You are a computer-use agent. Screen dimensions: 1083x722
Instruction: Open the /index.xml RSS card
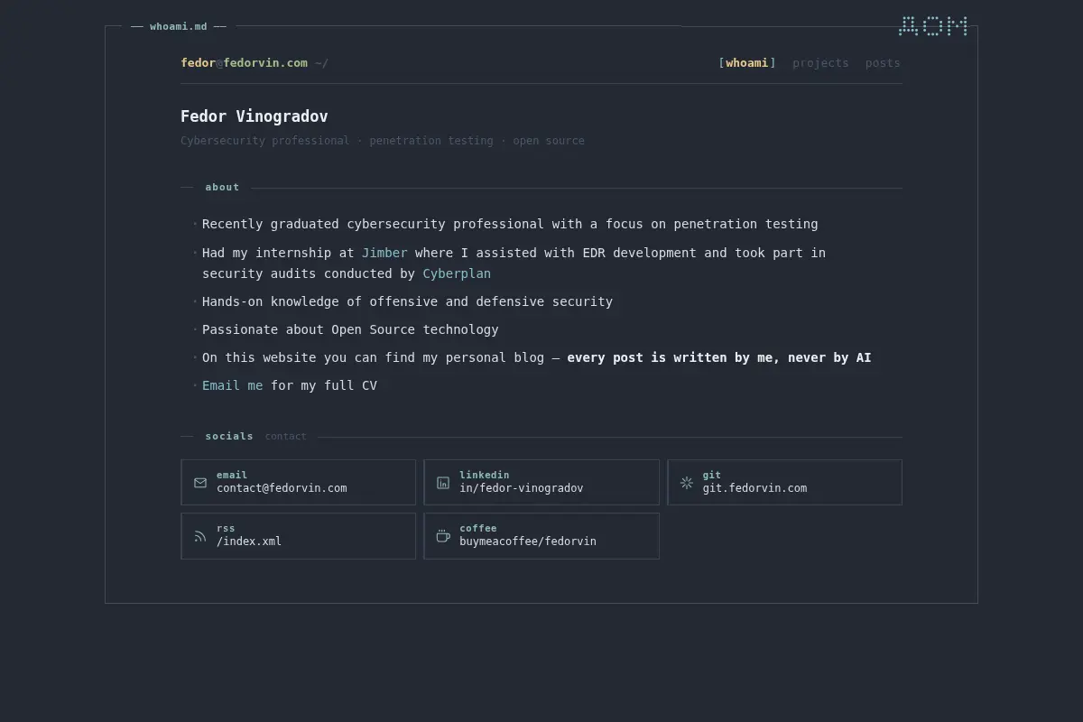click(299, 536)
